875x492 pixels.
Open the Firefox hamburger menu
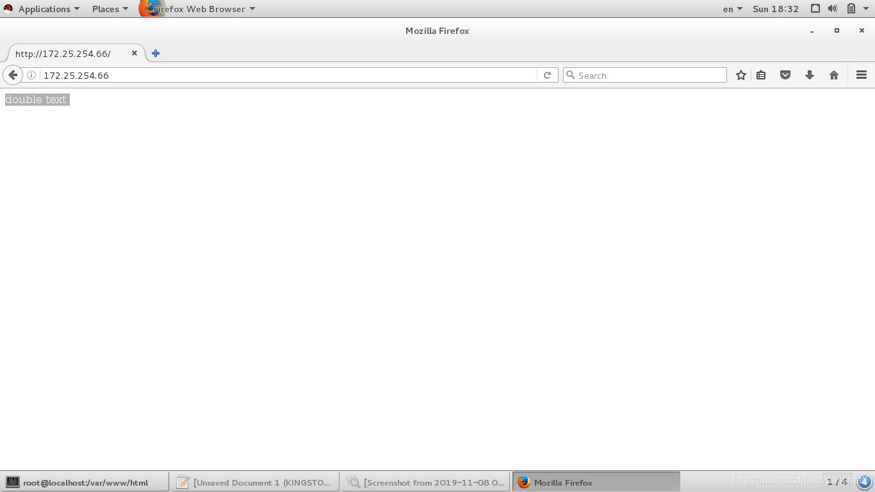point(862,75)
